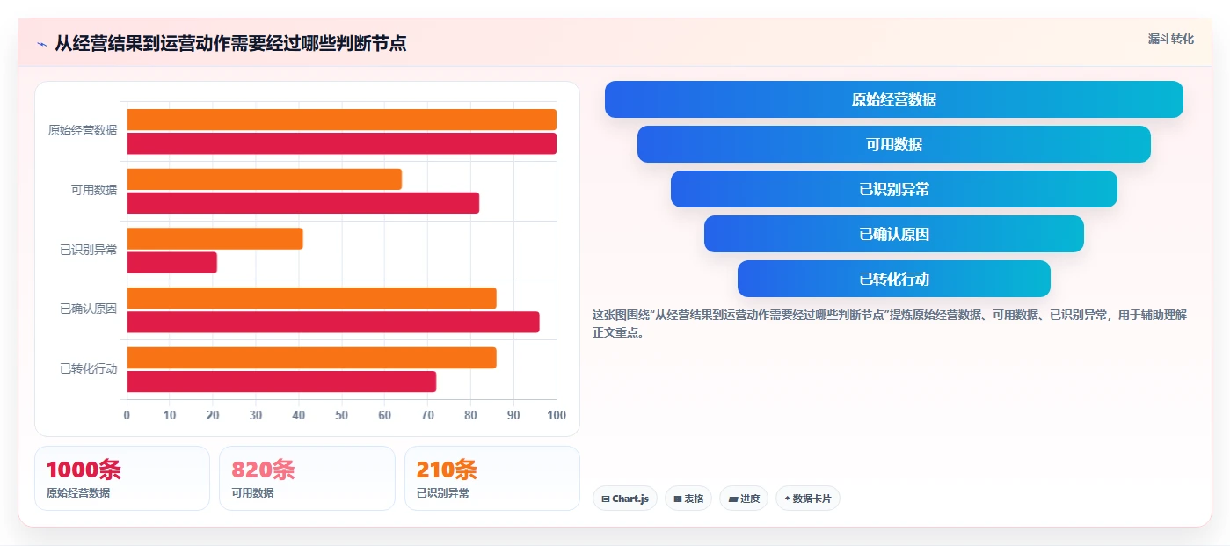Select the Chart.js chip

pyautogui.click(x=625, y=499)
